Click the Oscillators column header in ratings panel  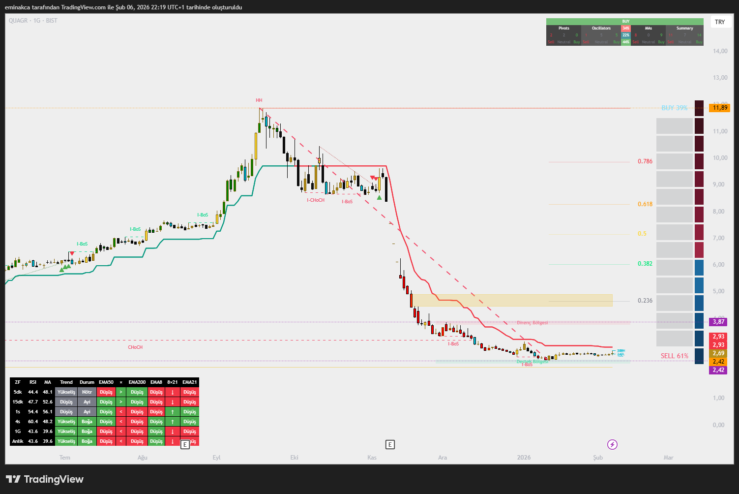click(x=601, y=29)
